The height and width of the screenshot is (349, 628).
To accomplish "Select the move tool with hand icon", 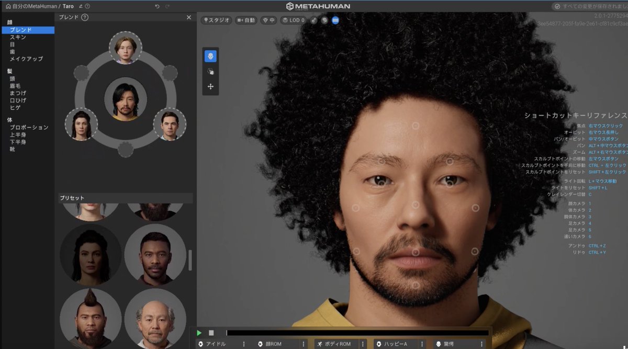I will coord(210,71).
